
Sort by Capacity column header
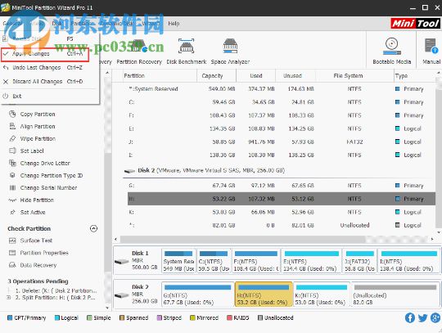coord(216,76)
